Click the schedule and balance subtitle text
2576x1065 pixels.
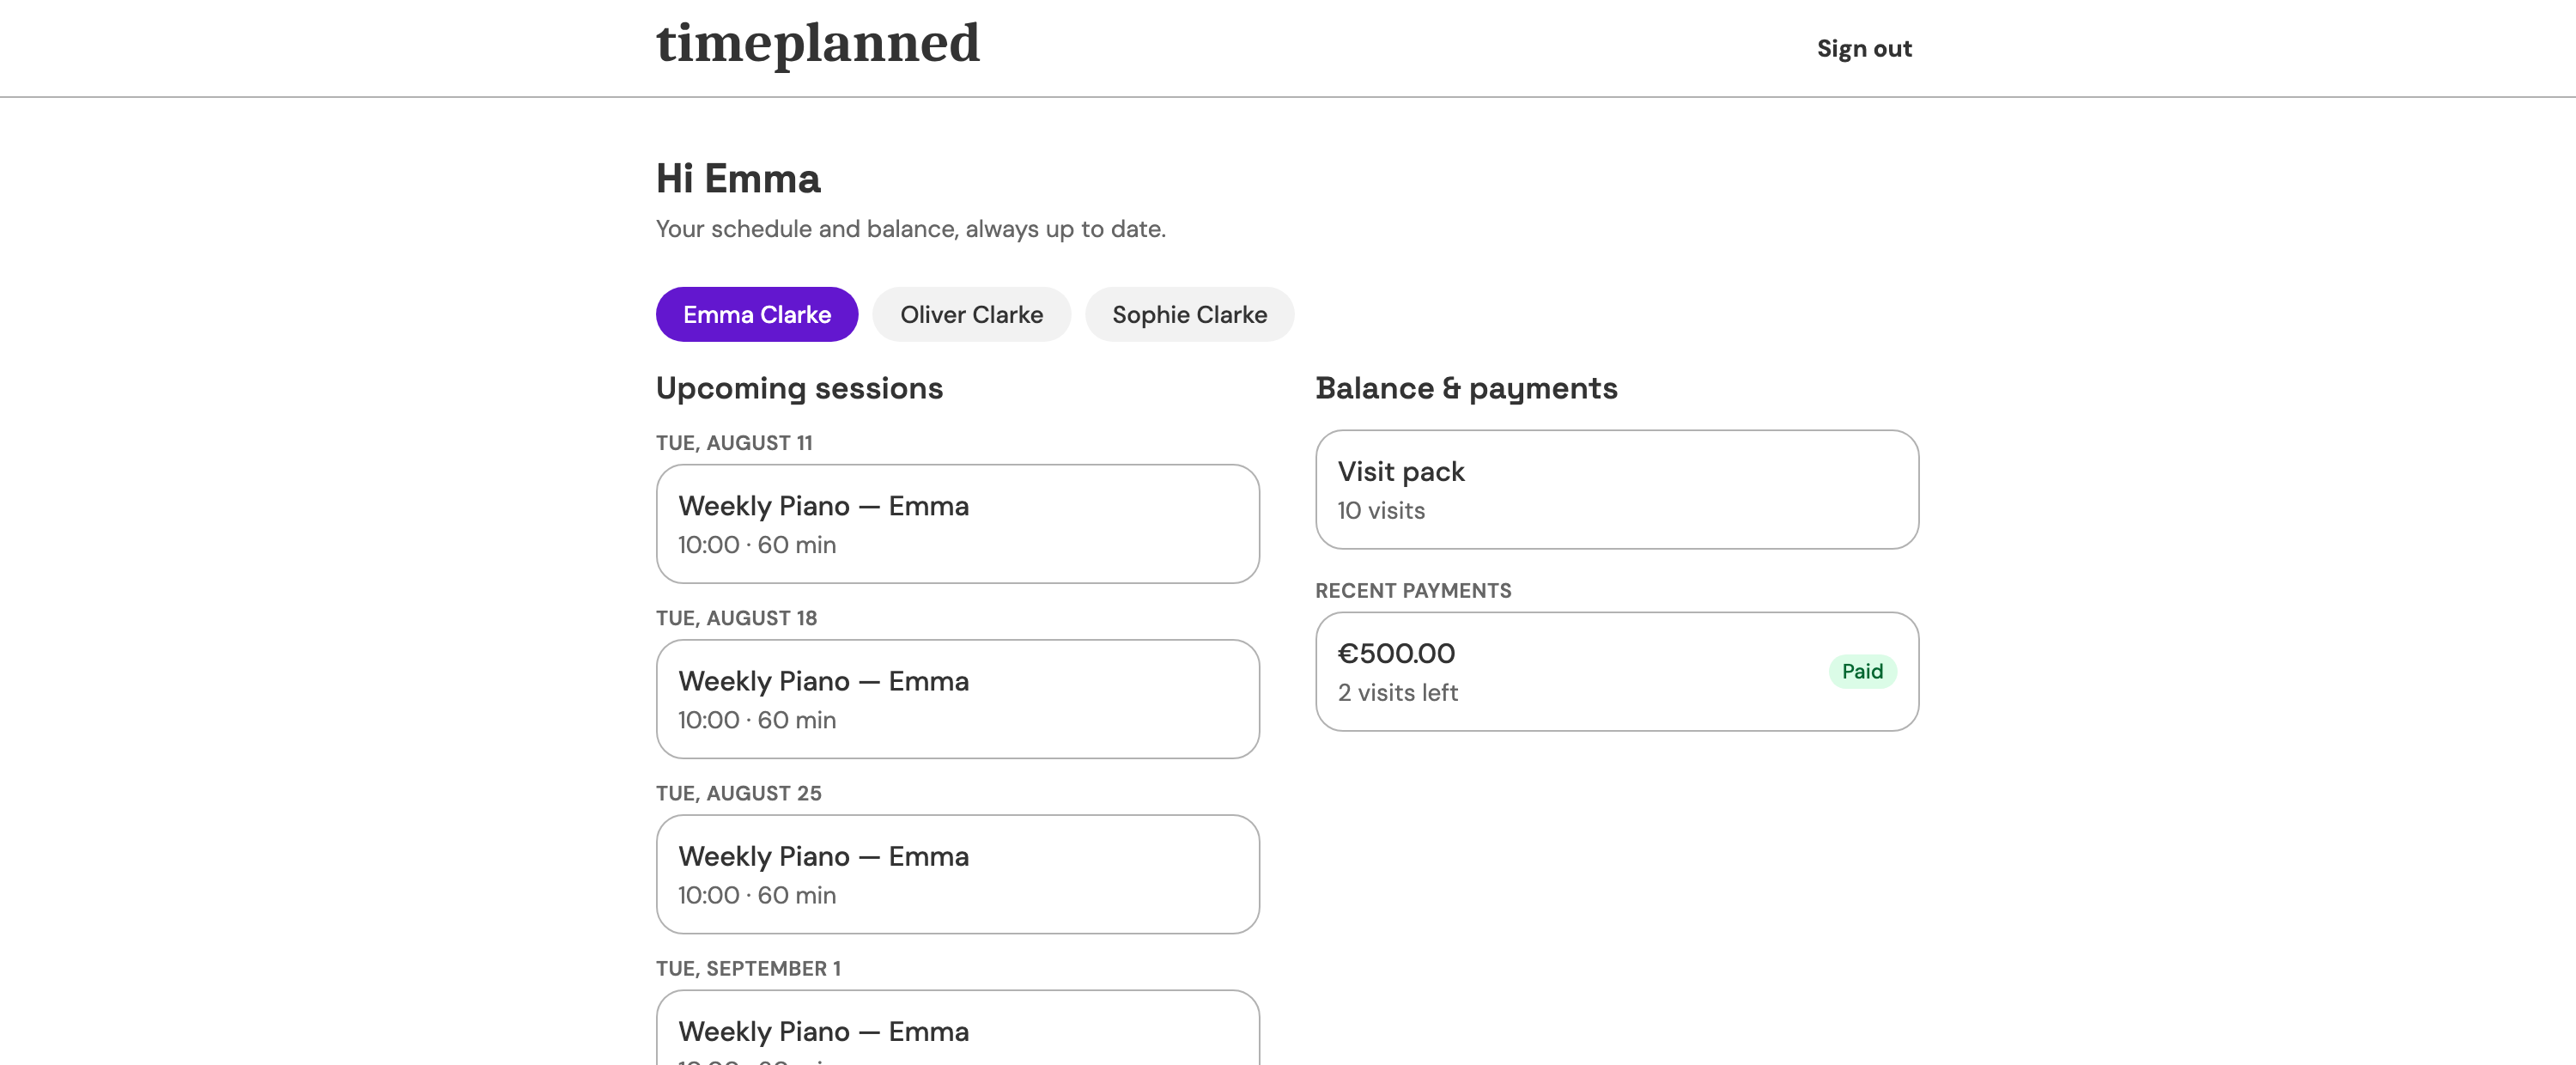click(x=910, y=229)
